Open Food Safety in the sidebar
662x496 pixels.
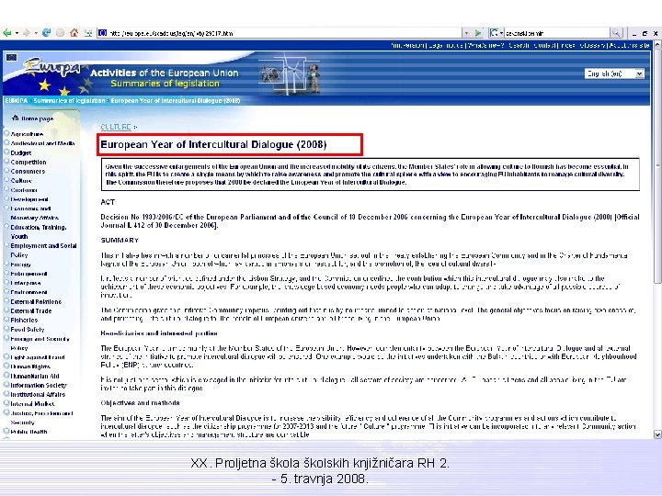coord(28,330)
